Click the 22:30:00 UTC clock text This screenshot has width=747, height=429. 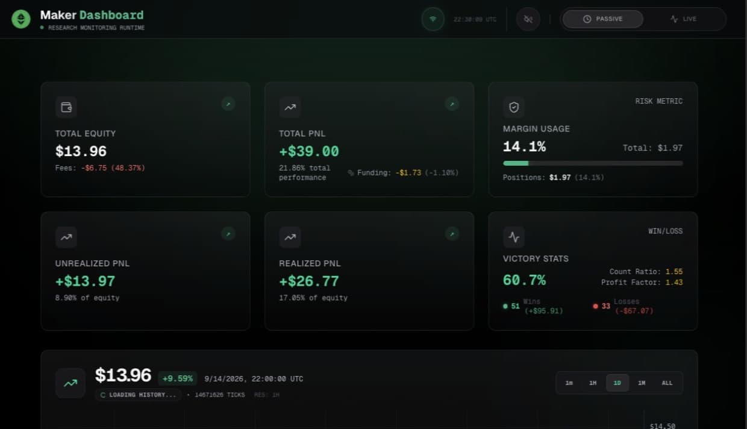click(x=475, y=19)
